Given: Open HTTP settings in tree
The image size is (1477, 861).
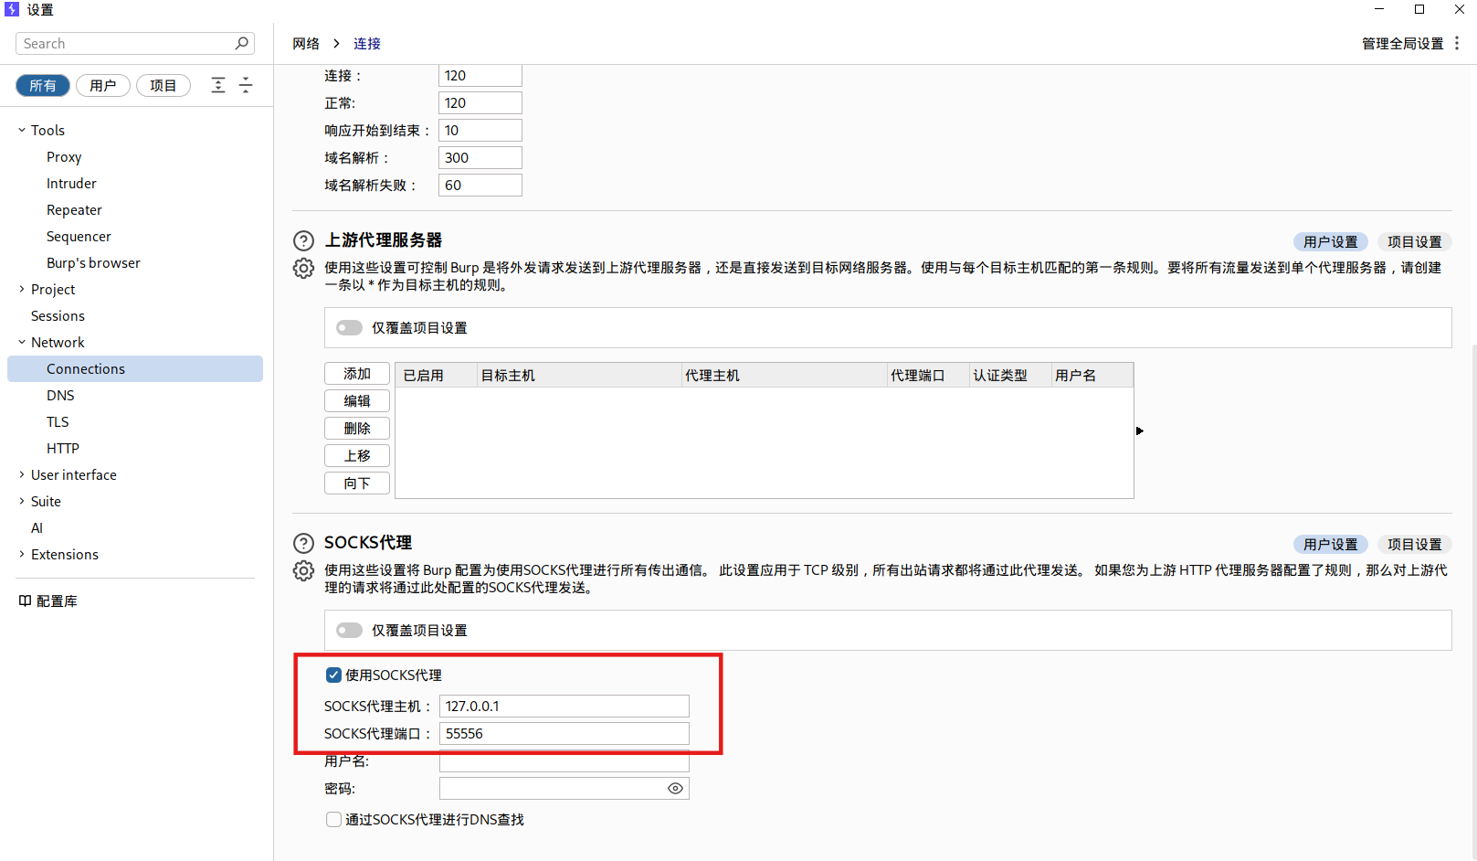Looking at the screenshot, I should [x=63, y=448].
